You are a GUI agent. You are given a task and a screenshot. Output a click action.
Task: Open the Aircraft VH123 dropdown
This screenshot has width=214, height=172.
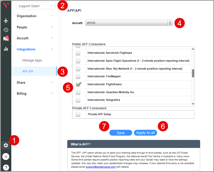129,23
